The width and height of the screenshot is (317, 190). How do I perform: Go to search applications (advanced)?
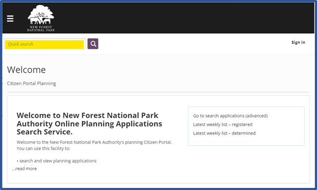point(230,116)
